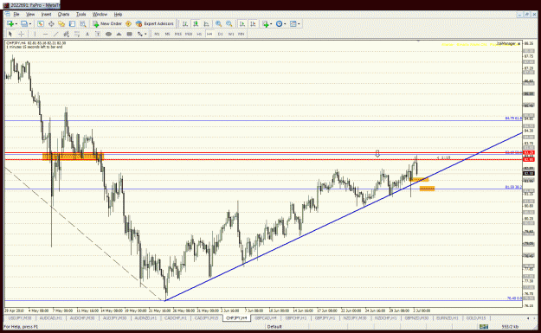Select the H4 timeframe button
The image size is (541, 333).
tap(209, 34)
